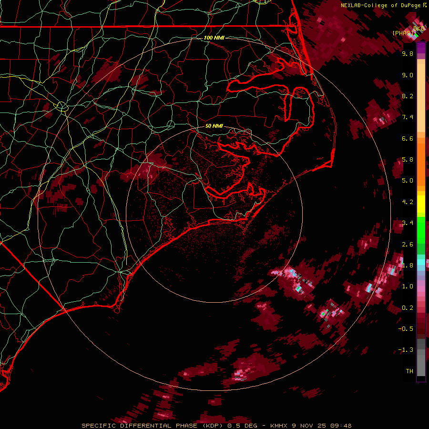This screenshot has width=429, height=429.
Task: Click the [PHAS] label near the scale
Action: pyautogui.click(x=403, y=33)
